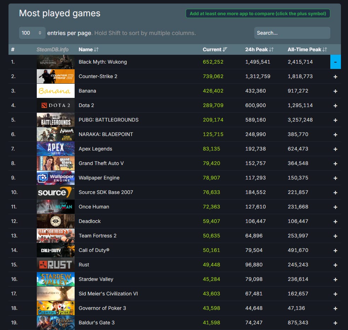Click the compare apps green button
The image size is (348, 330).
click(258, 13)
